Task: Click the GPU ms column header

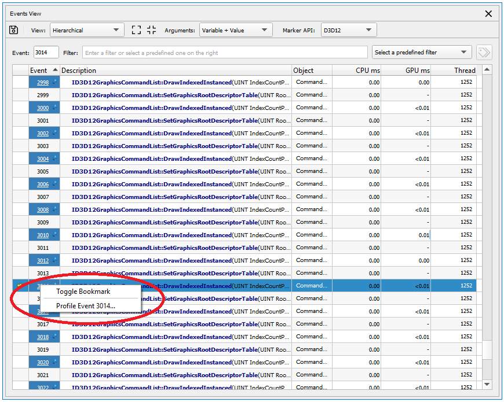Action: click(417, 71)
